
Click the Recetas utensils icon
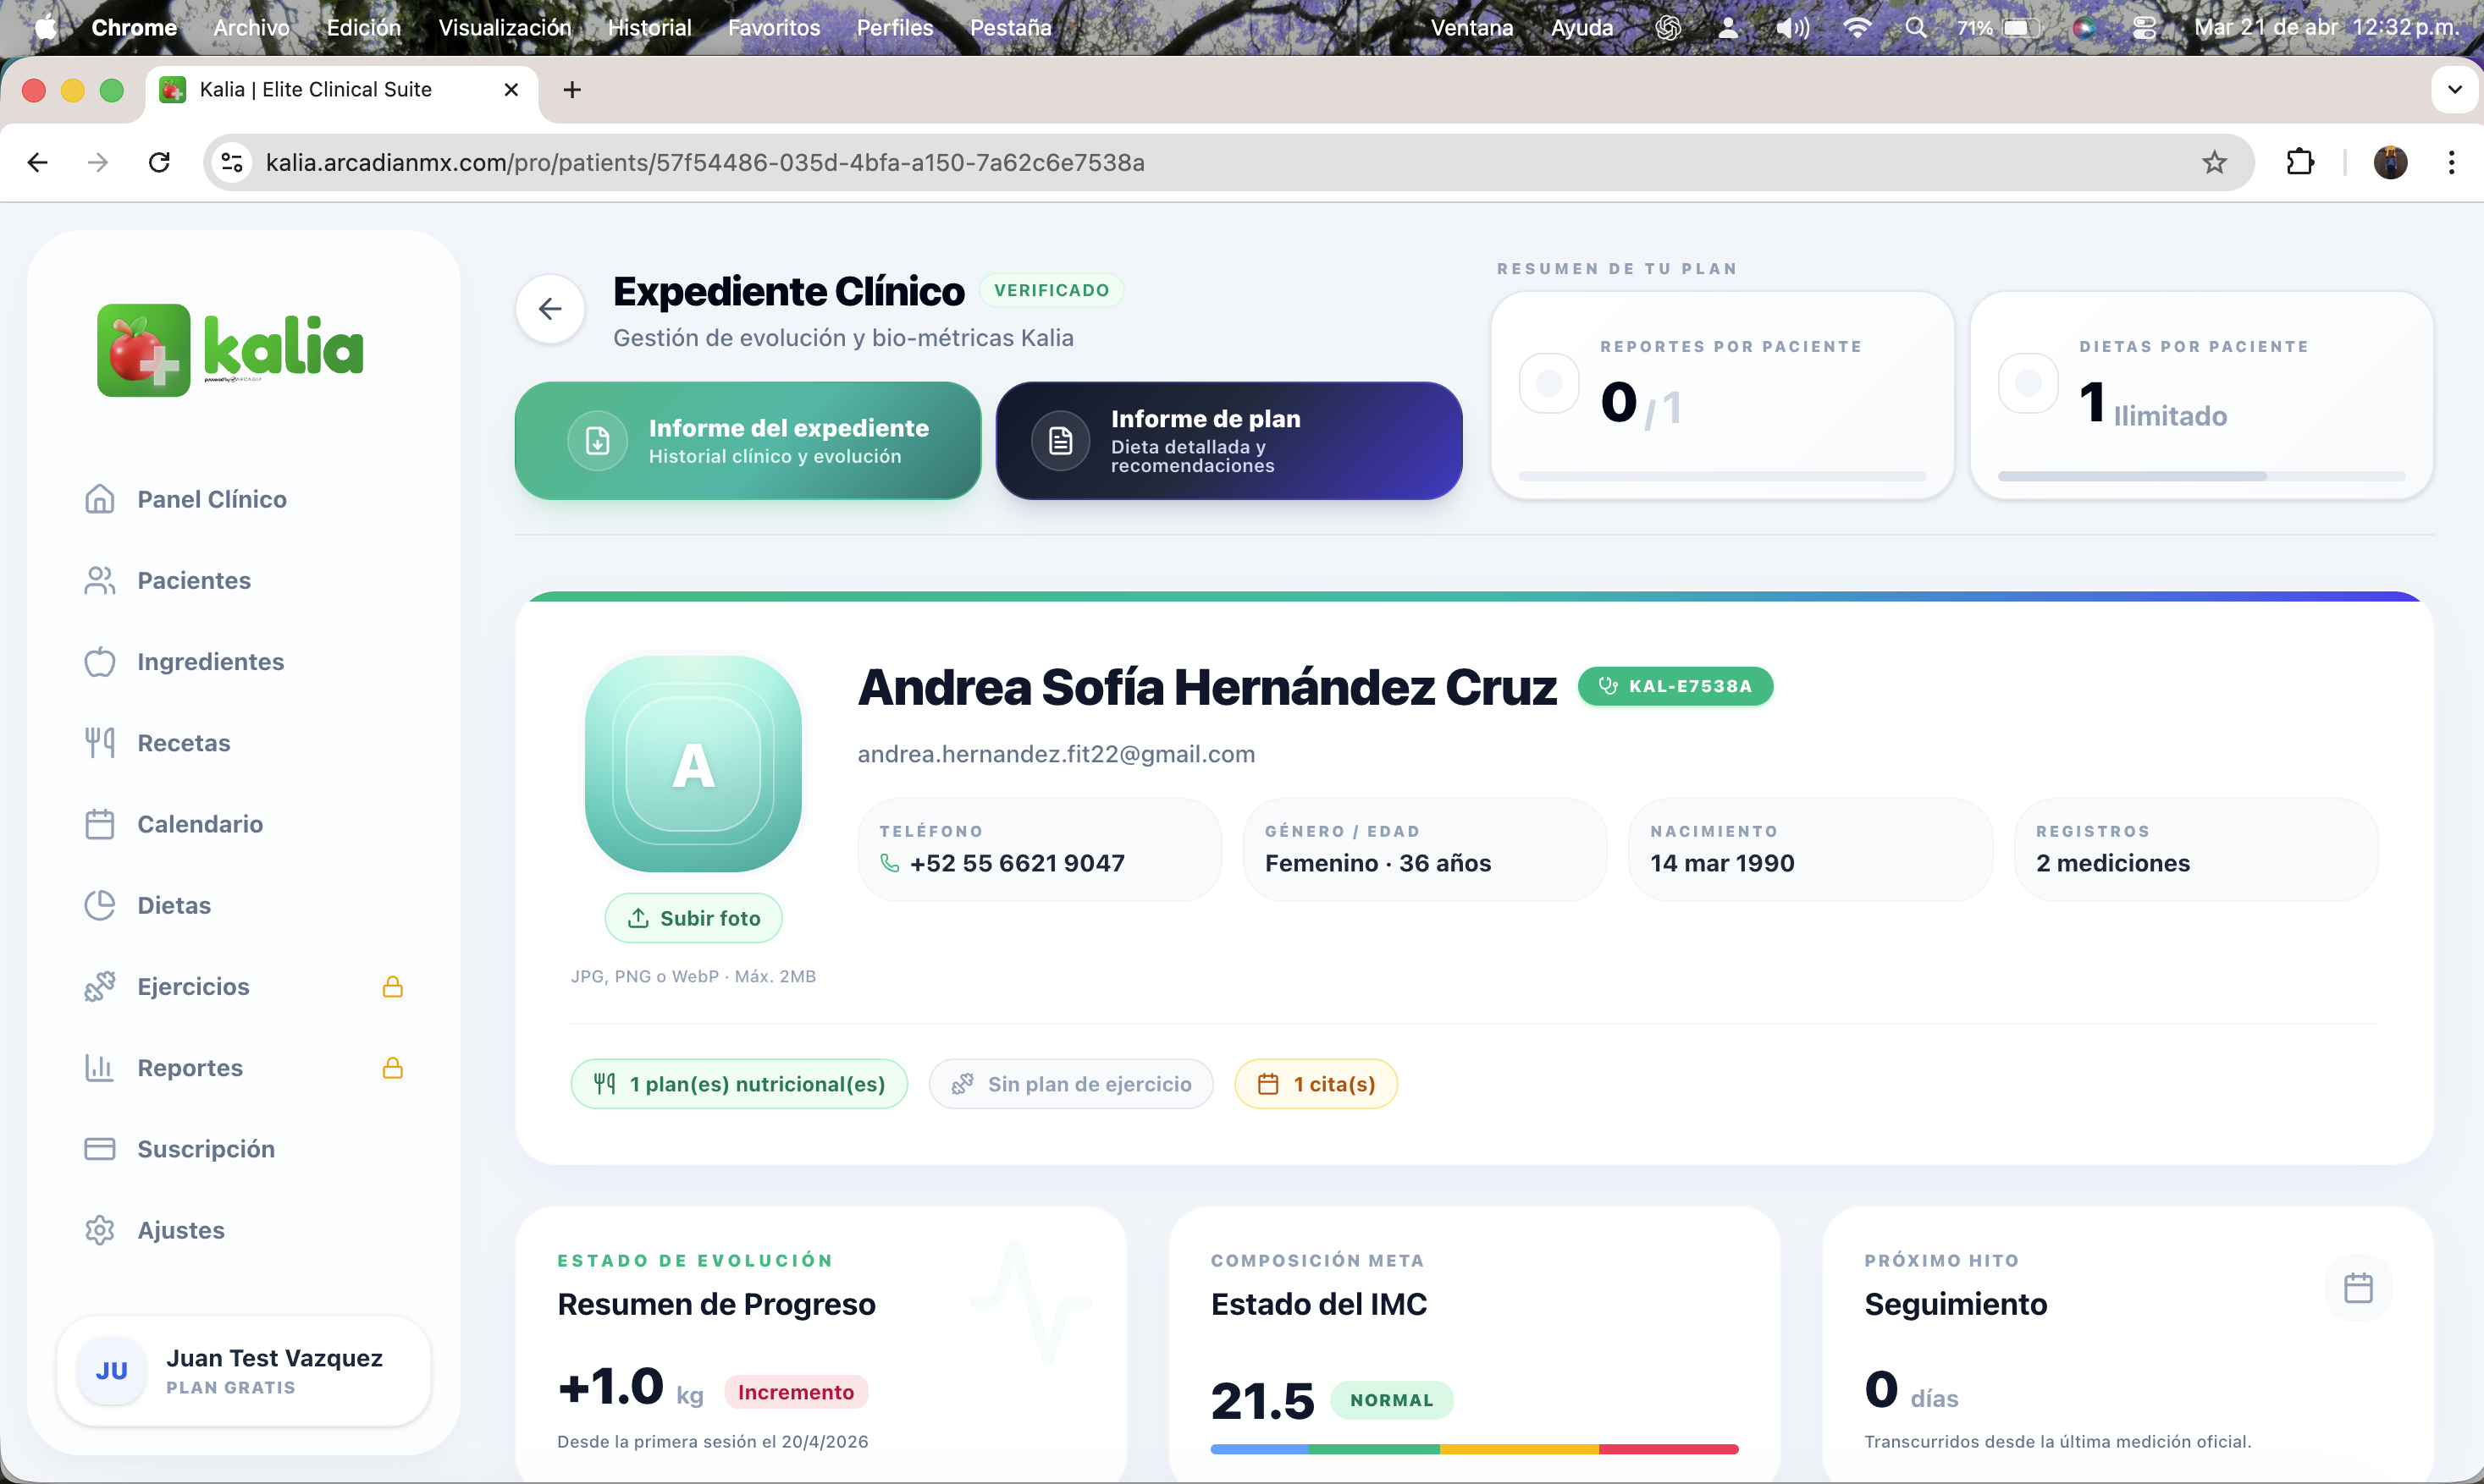99,743
